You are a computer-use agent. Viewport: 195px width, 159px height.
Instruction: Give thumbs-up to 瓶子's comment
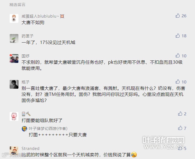[x=178, y=82]
